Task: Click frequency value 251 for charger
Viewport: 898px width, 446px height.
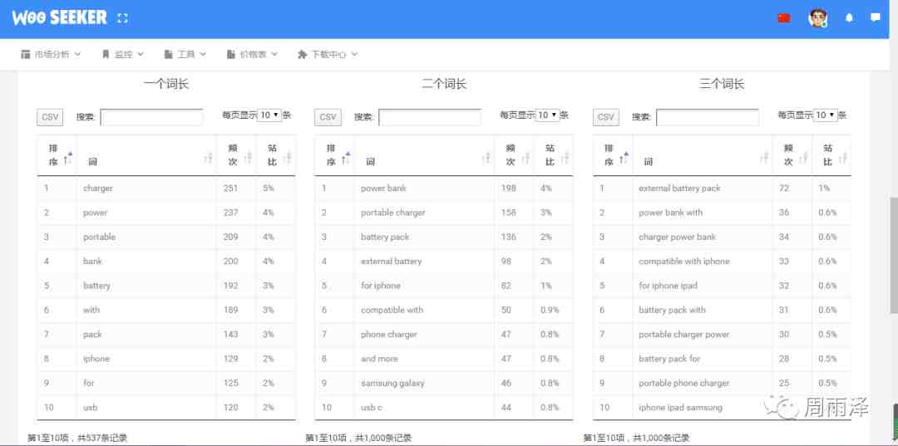Action: [x=230, y=189]
